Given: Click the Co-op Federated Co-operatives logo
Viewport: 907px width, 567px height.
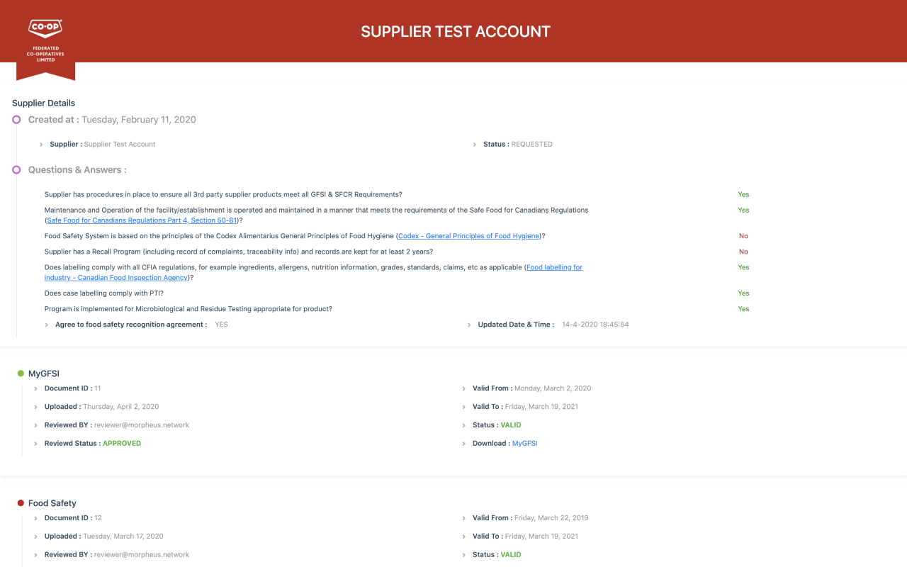Looking at the screenshot, I should point(45,40).
